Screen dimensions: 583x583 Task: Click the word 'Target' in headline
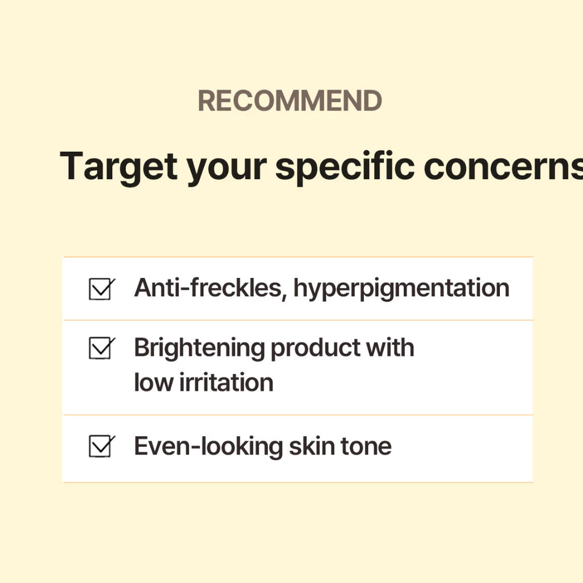(118, 166)
